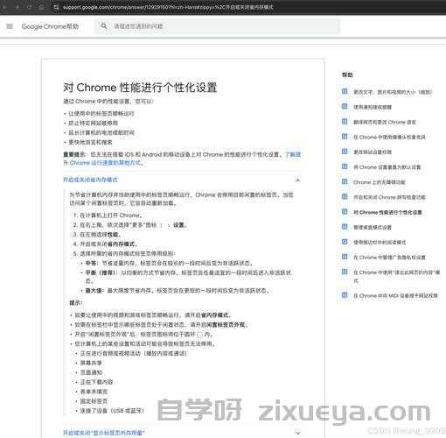Click the sidebar heading 帮助
446x438 pixels.
[347, 75]
